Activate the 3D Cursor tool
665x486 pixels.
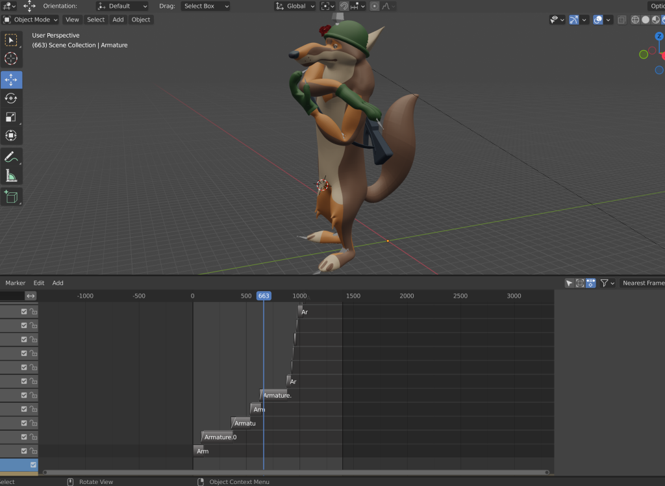click(11, 58)
